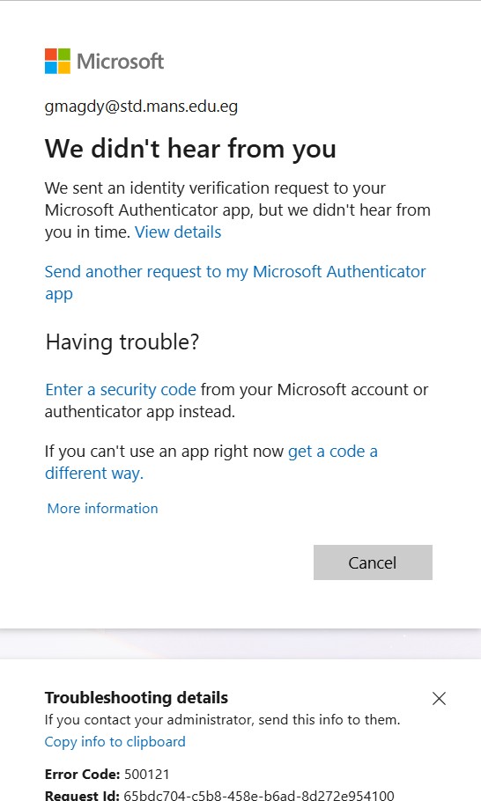Click the Microsoft wordmark text
481x801 pixels.
point(120,62)
